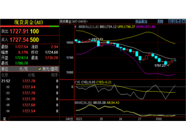Click the 现手 column header
This screenshot has width=186, height=140.
[55, 75]
